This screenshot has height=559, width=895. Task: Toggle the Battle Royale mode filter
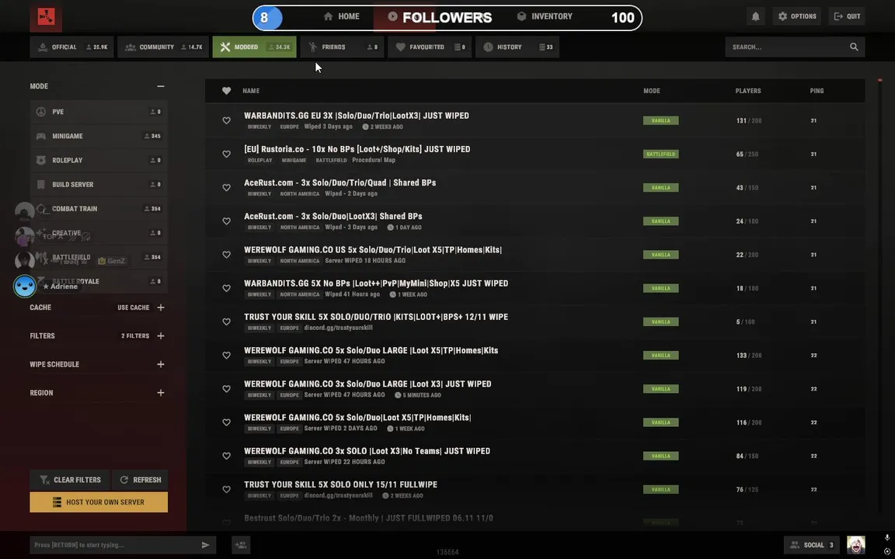(x=99, y=281)
